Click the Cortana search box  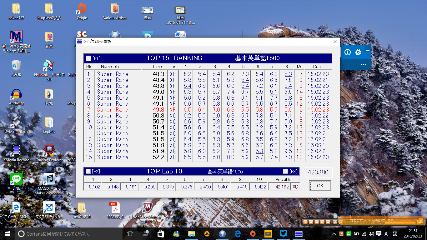tap(69, 234)
